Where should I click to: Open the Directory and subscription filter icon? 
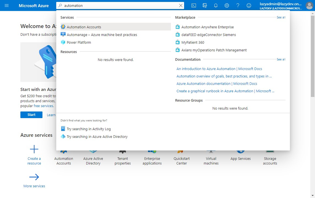coord(205,6)
